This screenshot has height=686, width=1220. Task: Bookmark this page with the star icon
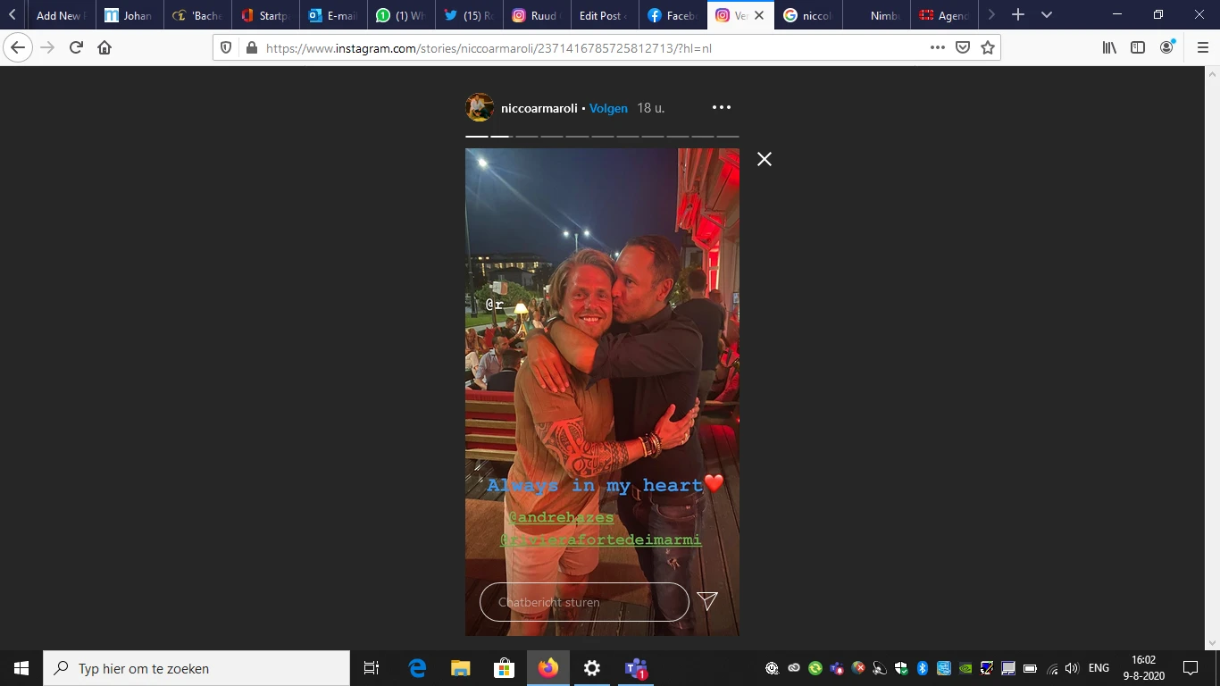988,48
